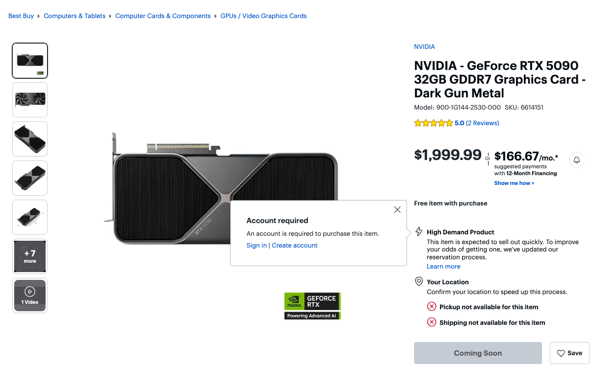Click the Coming Soon button
Image resolution: width=614 pixels, height=388 pixels.
click(x=478, y=353)
